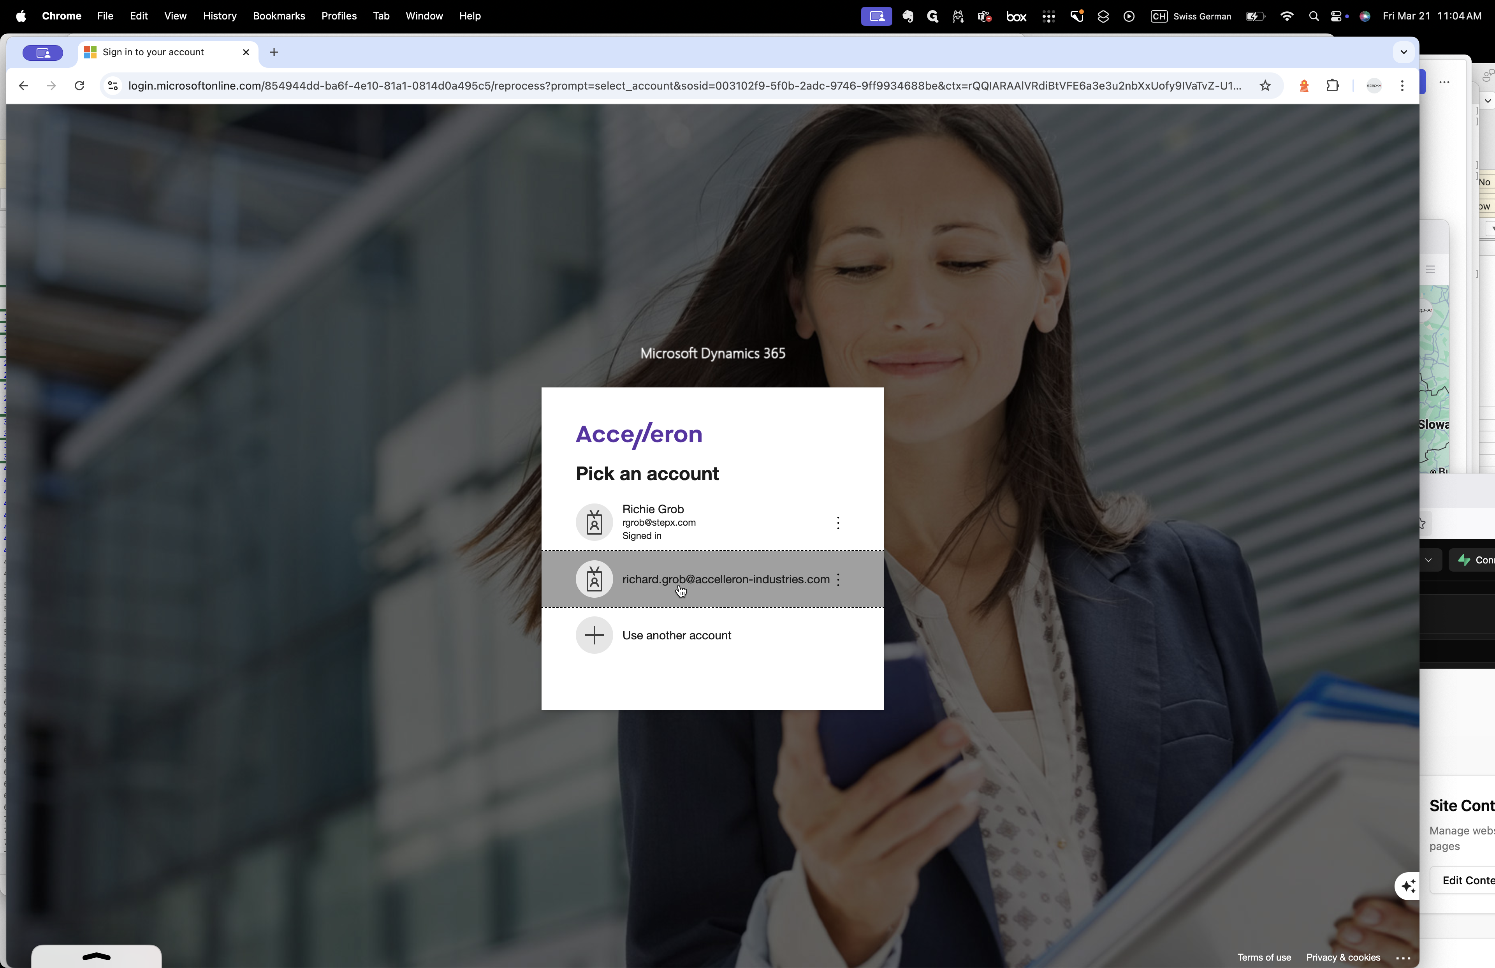This screenshot has width=1495, height=968.
Task: Open Privacy & cookies link
Action: point(1343,957)
